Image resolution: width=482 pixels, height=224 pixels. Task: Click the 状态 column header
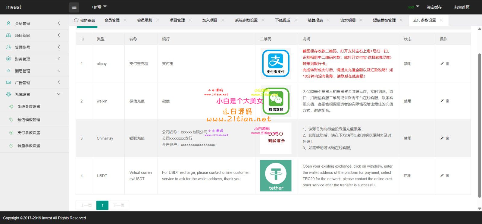pyautogui.click(x=408, y=39)
